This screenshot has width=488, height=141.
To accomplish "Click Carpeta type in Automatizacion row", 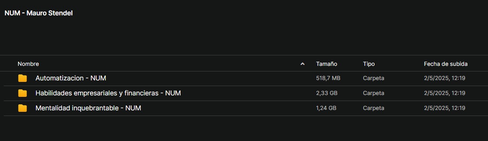I will [374, 78].
